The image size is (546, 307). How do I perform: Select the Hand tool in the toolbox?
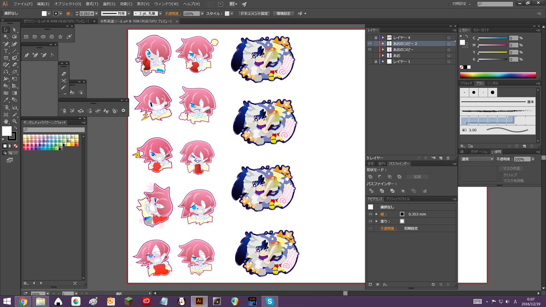pos(6,121)
